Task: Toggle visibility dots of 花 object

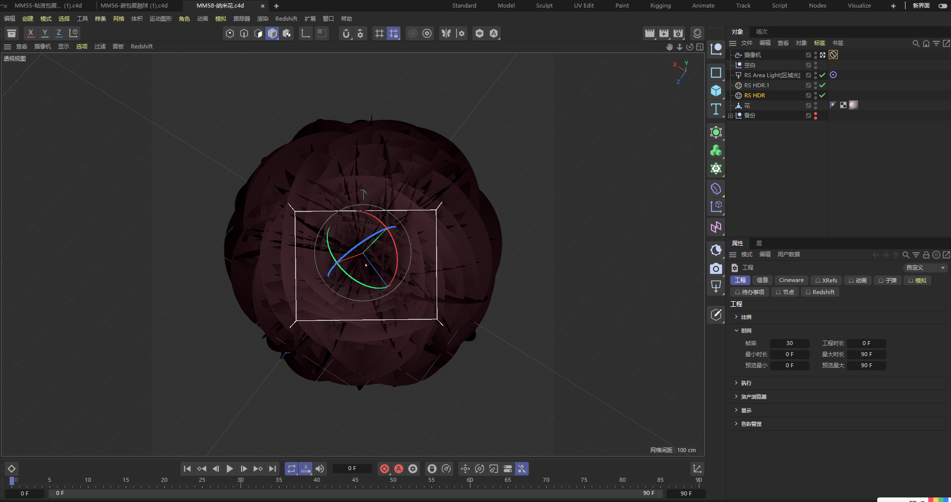Action: [x=816, y=105]
